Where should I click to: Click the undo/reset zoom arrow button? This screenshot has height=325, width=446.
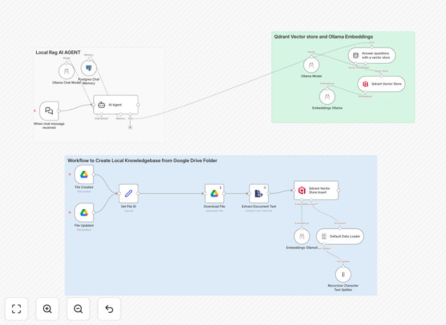[x=109, y=309]
